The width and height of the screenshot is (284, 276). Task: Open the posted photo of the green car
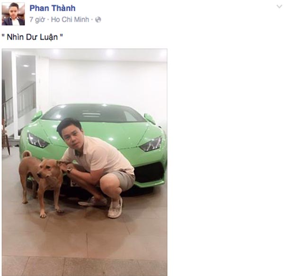point(85,162)
